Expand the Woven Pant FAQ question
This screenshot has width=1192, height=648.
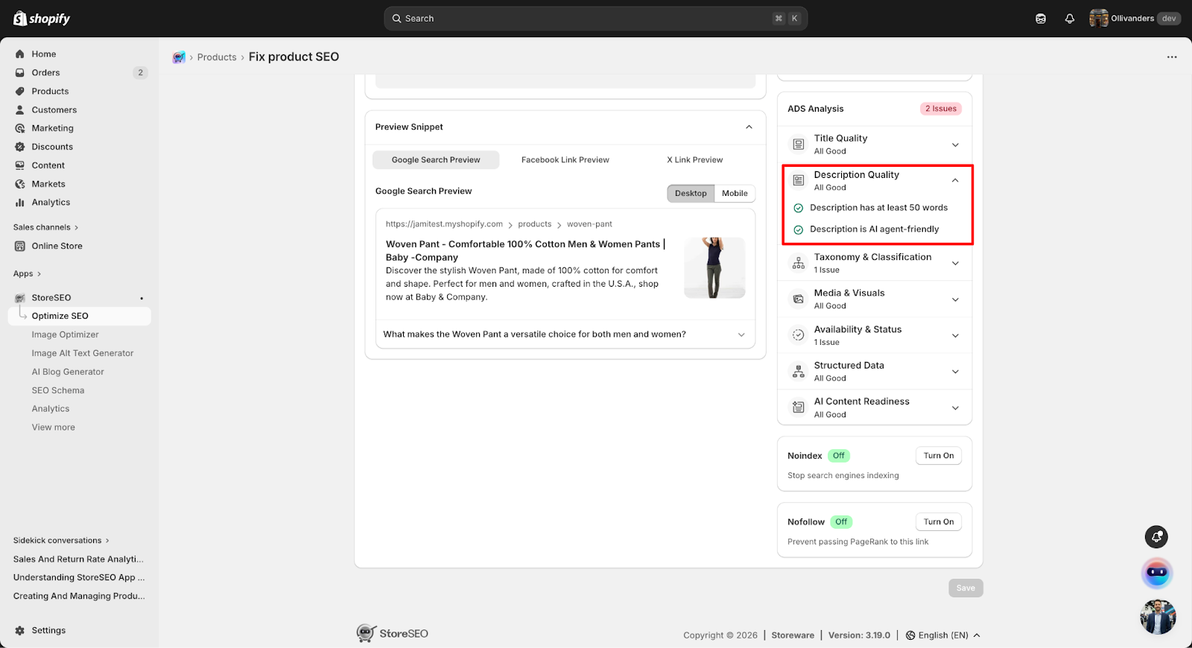[565, 334]
